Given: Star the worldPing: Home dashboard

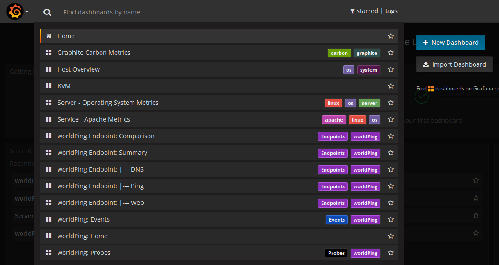Looking at the screenshot, I should tap(391, 236).
